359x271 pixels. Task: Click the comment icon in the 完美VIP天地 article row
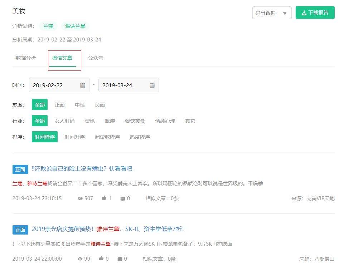point(123,198)
